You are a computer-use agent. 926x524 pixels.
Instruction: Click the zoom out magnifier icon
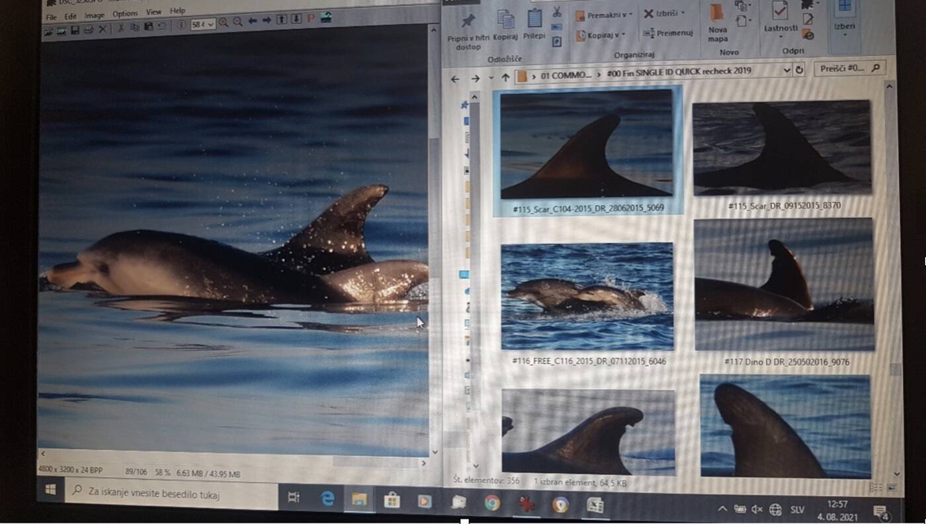pos(237,23)
